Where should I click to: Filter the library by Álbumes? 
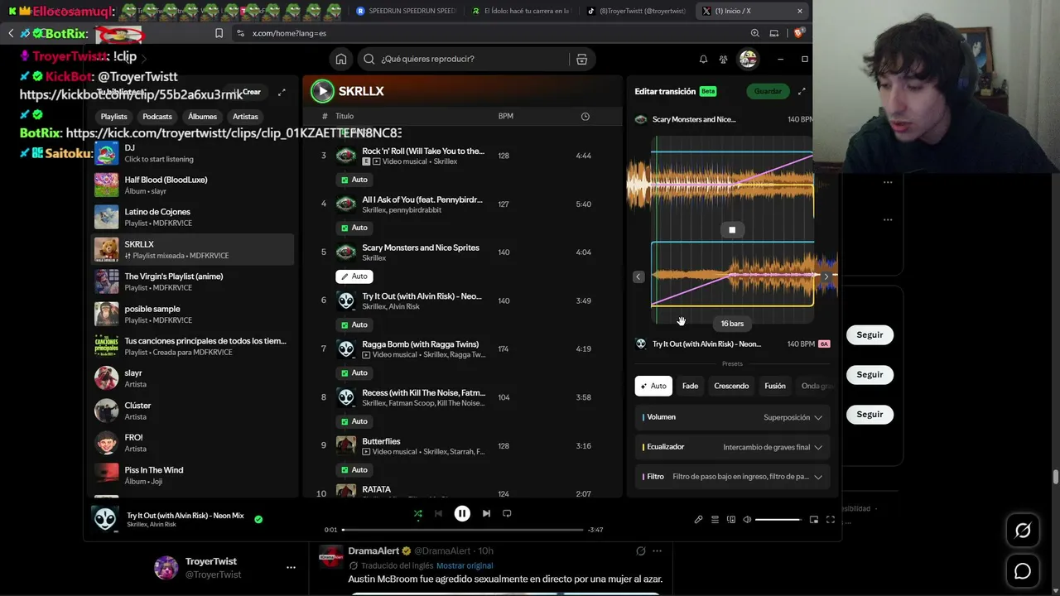(202, 117)
